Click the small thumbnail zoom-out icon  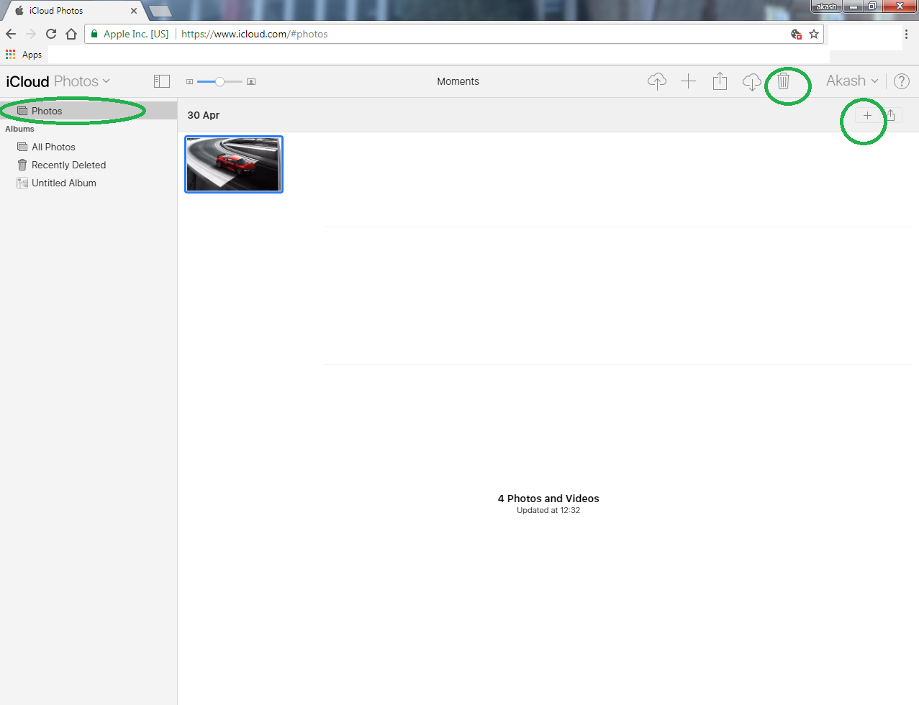189,82
